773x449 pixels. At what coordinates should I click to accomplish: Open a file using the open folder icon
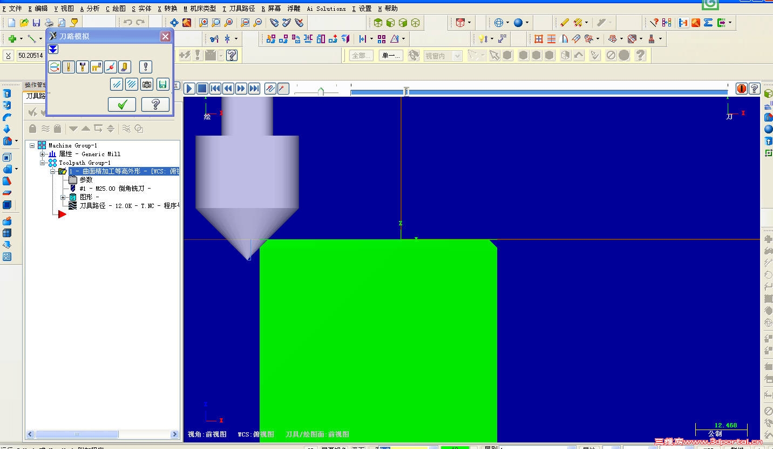(24, 23)
